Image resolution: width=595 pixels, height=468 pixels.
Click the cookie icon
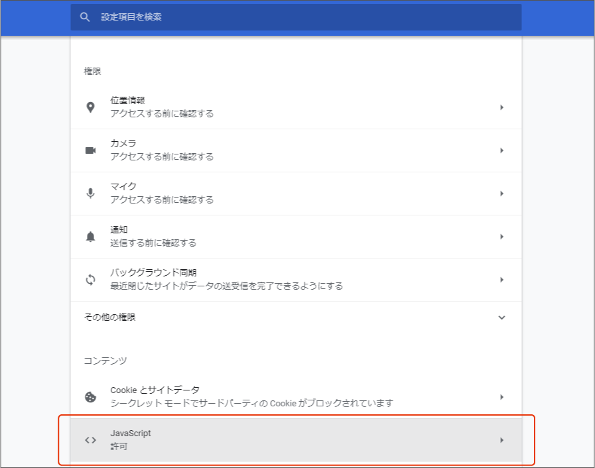(x=90, y=397)
